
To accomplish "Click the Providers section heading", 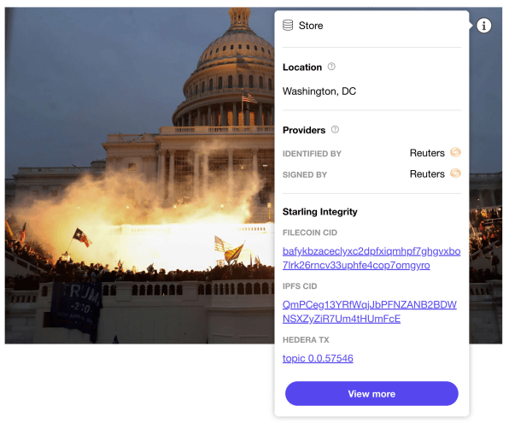I will tap(304, 130).
